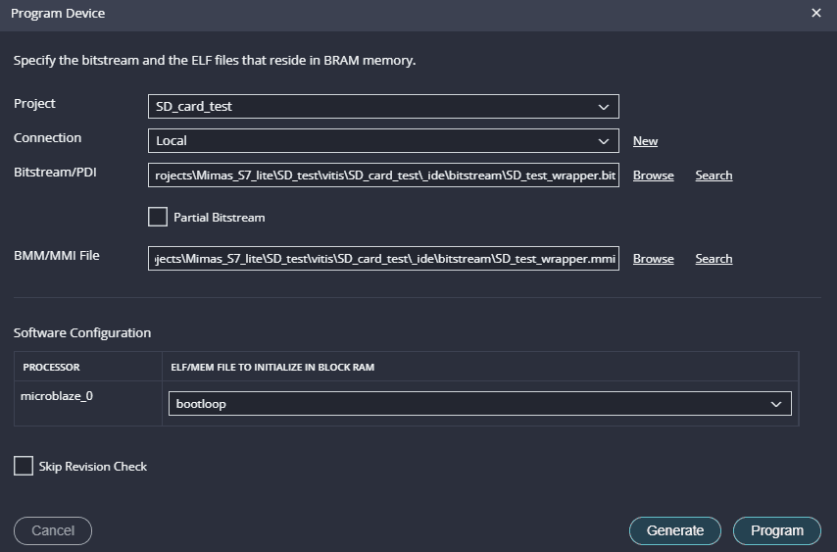837x552 pixels.
Task: Search for a Bitstream/PDI file
Action: click(714, 176)
